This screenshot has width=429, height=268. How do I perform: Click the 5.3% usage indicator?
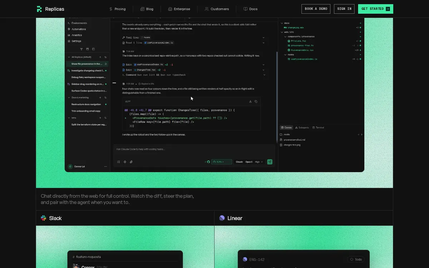tap(222, 162)
